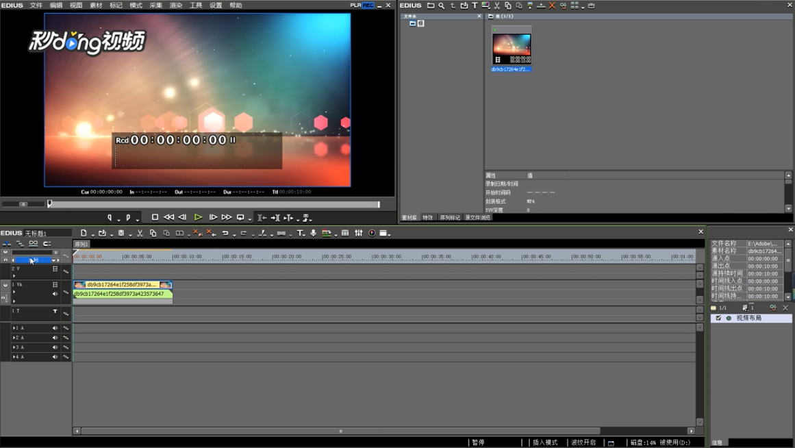Click red Delete X icon in bin toolbar
Image resolution: width=795 pixels, height=448 pixels.
pos(552,5)
